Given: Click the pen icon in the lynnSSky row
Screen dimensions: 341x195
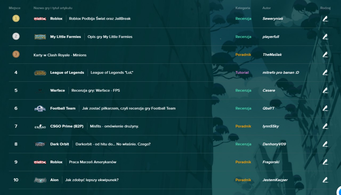Looking at the screenshot, I should [325, 126].
